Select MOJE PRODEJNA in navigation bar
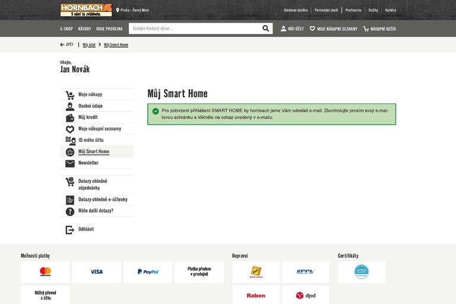The image size is (456, 304). pos(109,28)
